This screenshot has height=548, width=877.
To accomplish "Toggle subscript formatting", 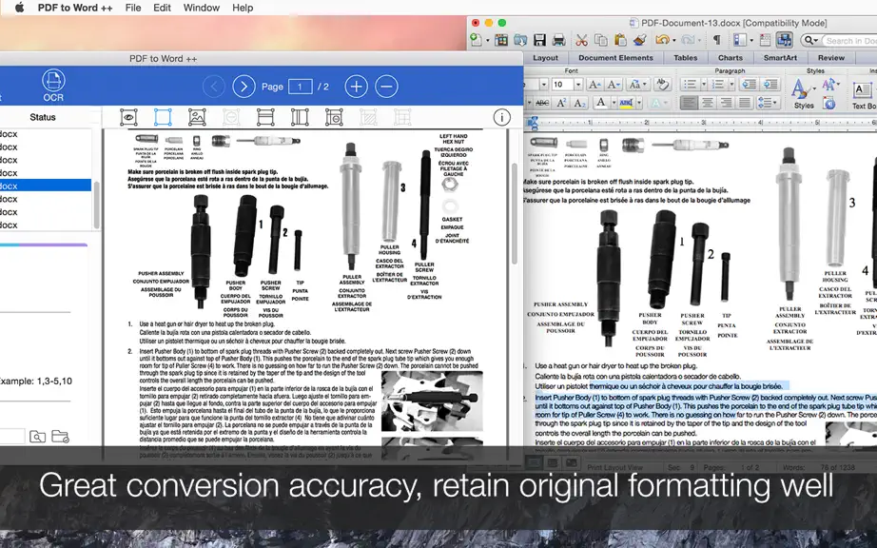I will coord(579,103).
